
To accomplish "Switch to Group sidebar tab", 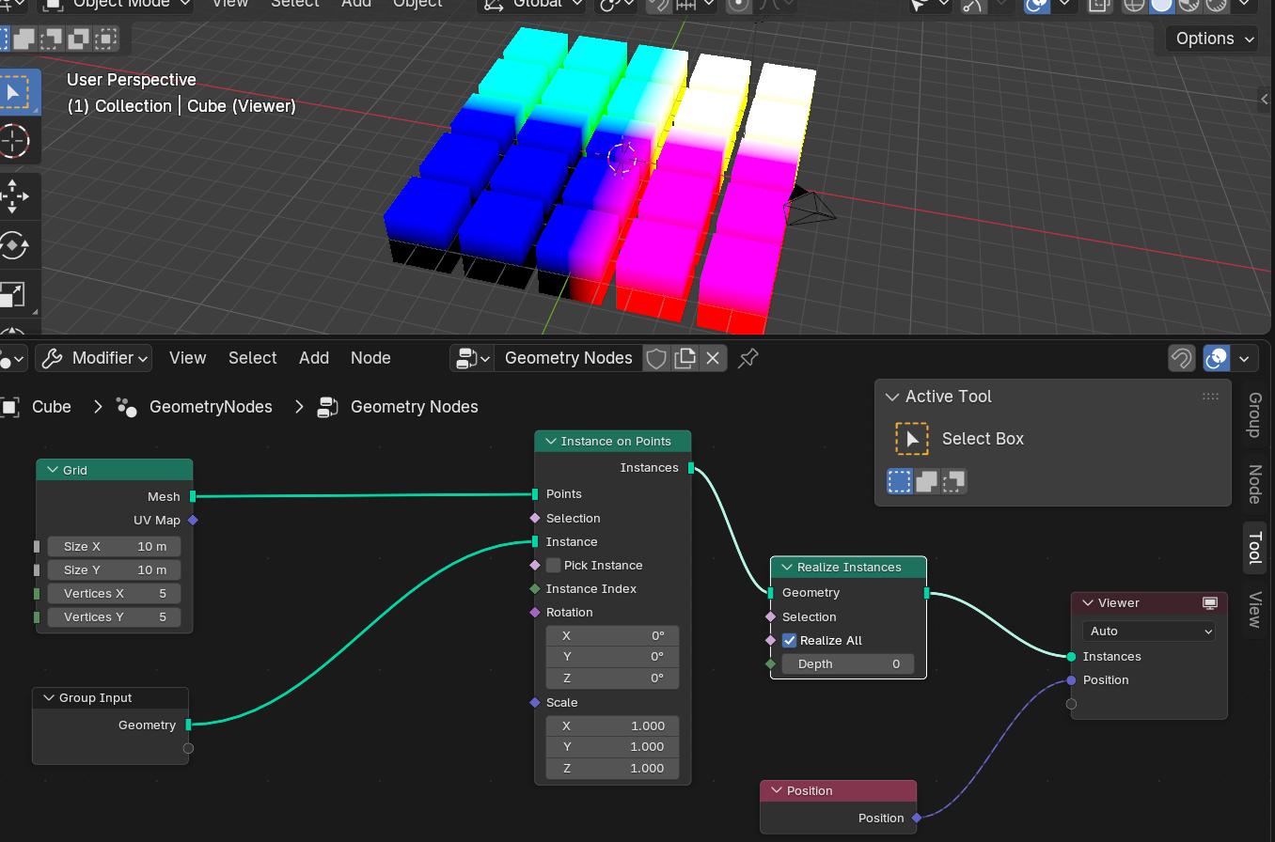I will click(1254, 415).
